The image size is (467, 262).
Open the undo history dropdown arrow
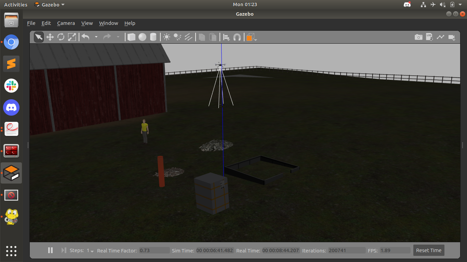[96, 37]
